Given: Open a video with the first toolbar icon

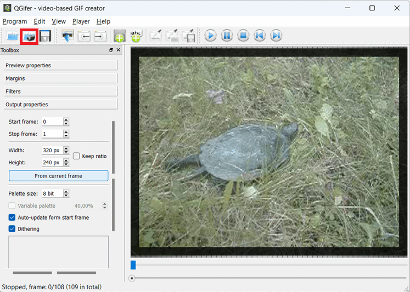Looking at the screenshot, I should click(x=12, y=36).
